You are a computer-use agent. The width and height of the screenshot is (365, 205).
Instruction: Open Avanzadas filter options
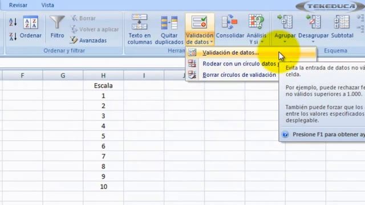click(x=88, y=40)
